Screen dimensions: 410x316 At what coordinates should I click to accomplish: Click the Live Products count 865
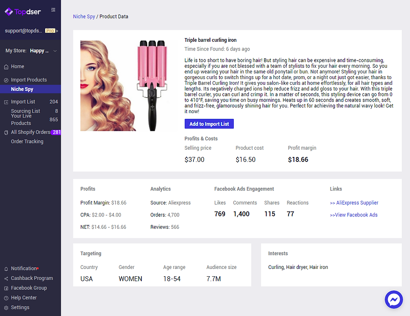[x=54, y=119]
